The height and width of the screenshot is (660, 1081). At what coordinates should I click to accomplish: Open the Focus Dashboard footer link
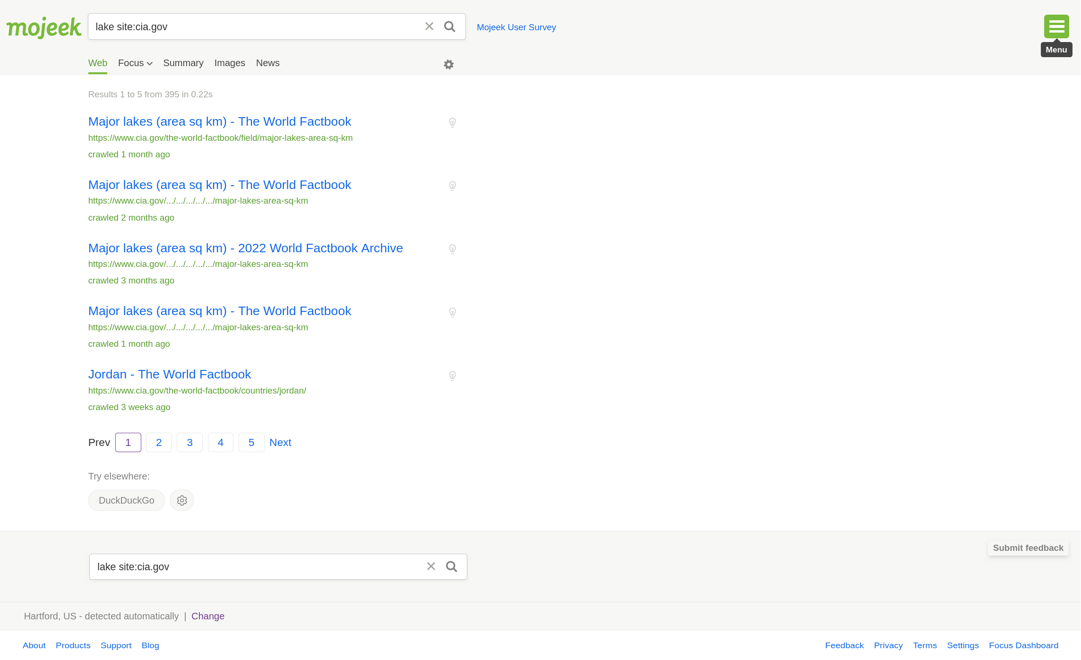click(x=1024, y=645)
